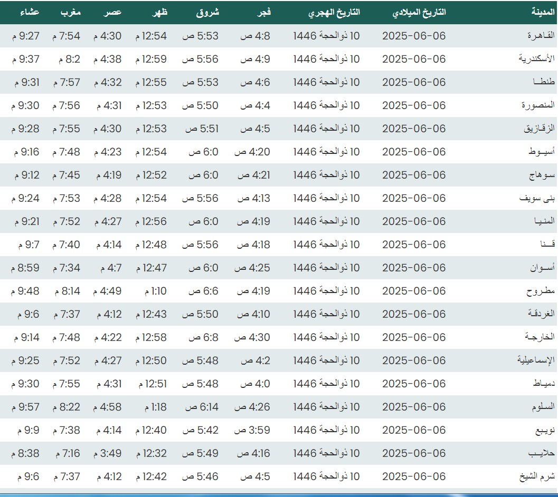This screenshot has width=558, height=497.
Task: Click the Fajr time for القاهرة
Action: [255, 36]
